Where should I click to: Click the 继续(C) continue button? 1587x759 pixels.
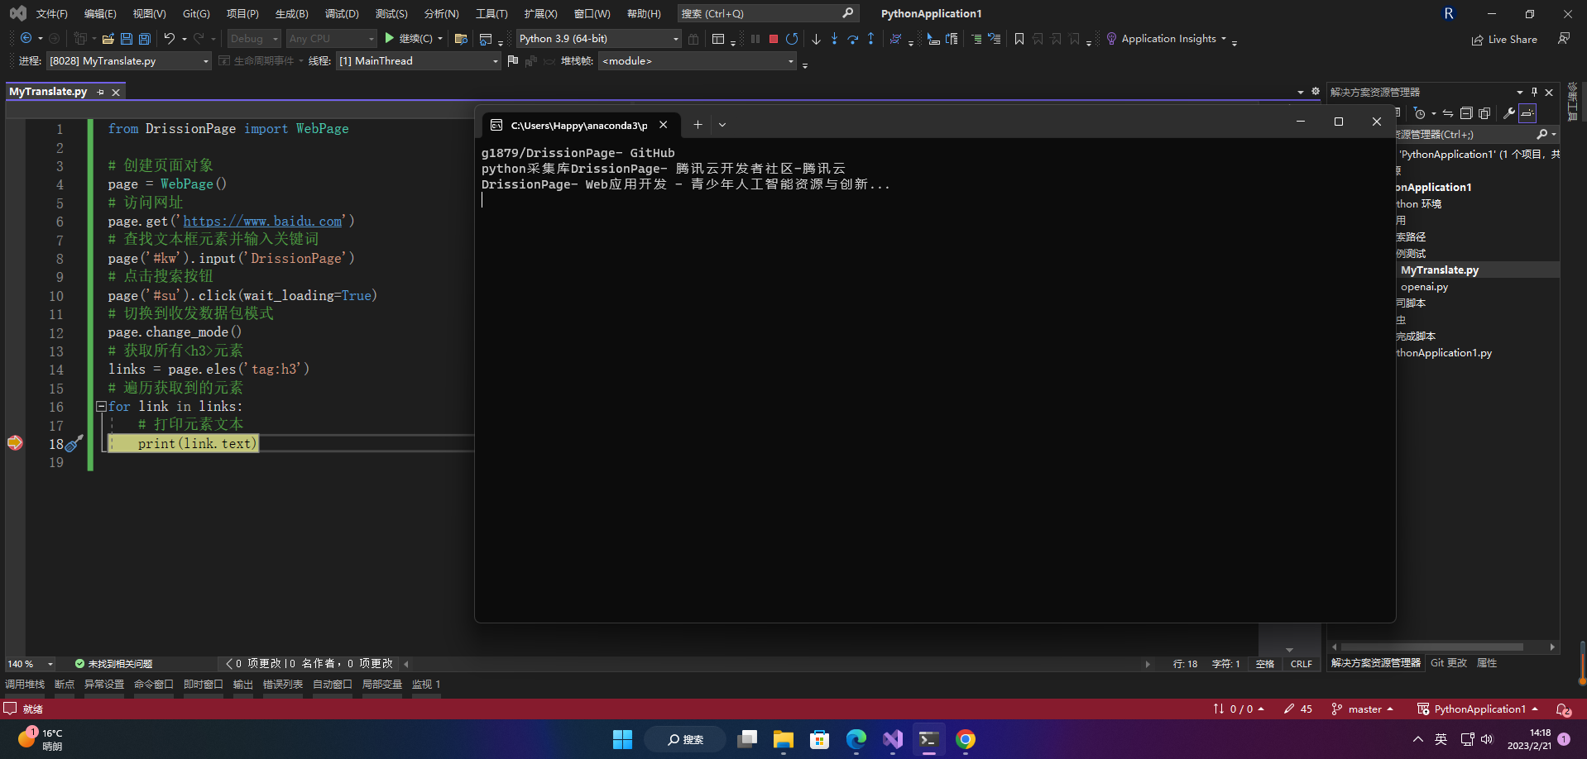(x=410, y=38)
